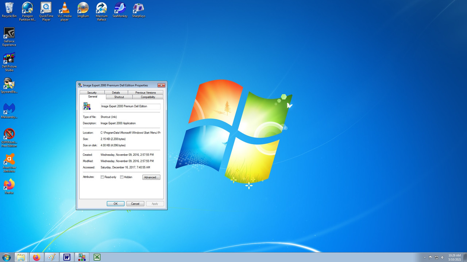This screenshot has width=467, height=262.
Task: Launch SharpKeys from the desktop
Action: click(138, 9)
